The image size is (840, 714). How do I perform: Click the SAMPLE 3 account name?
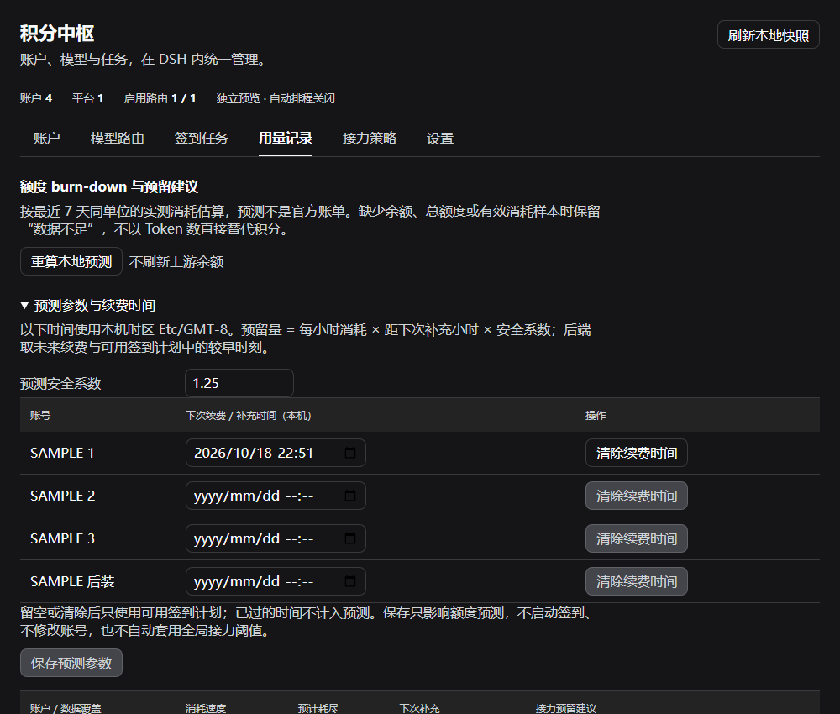(63, 538)
